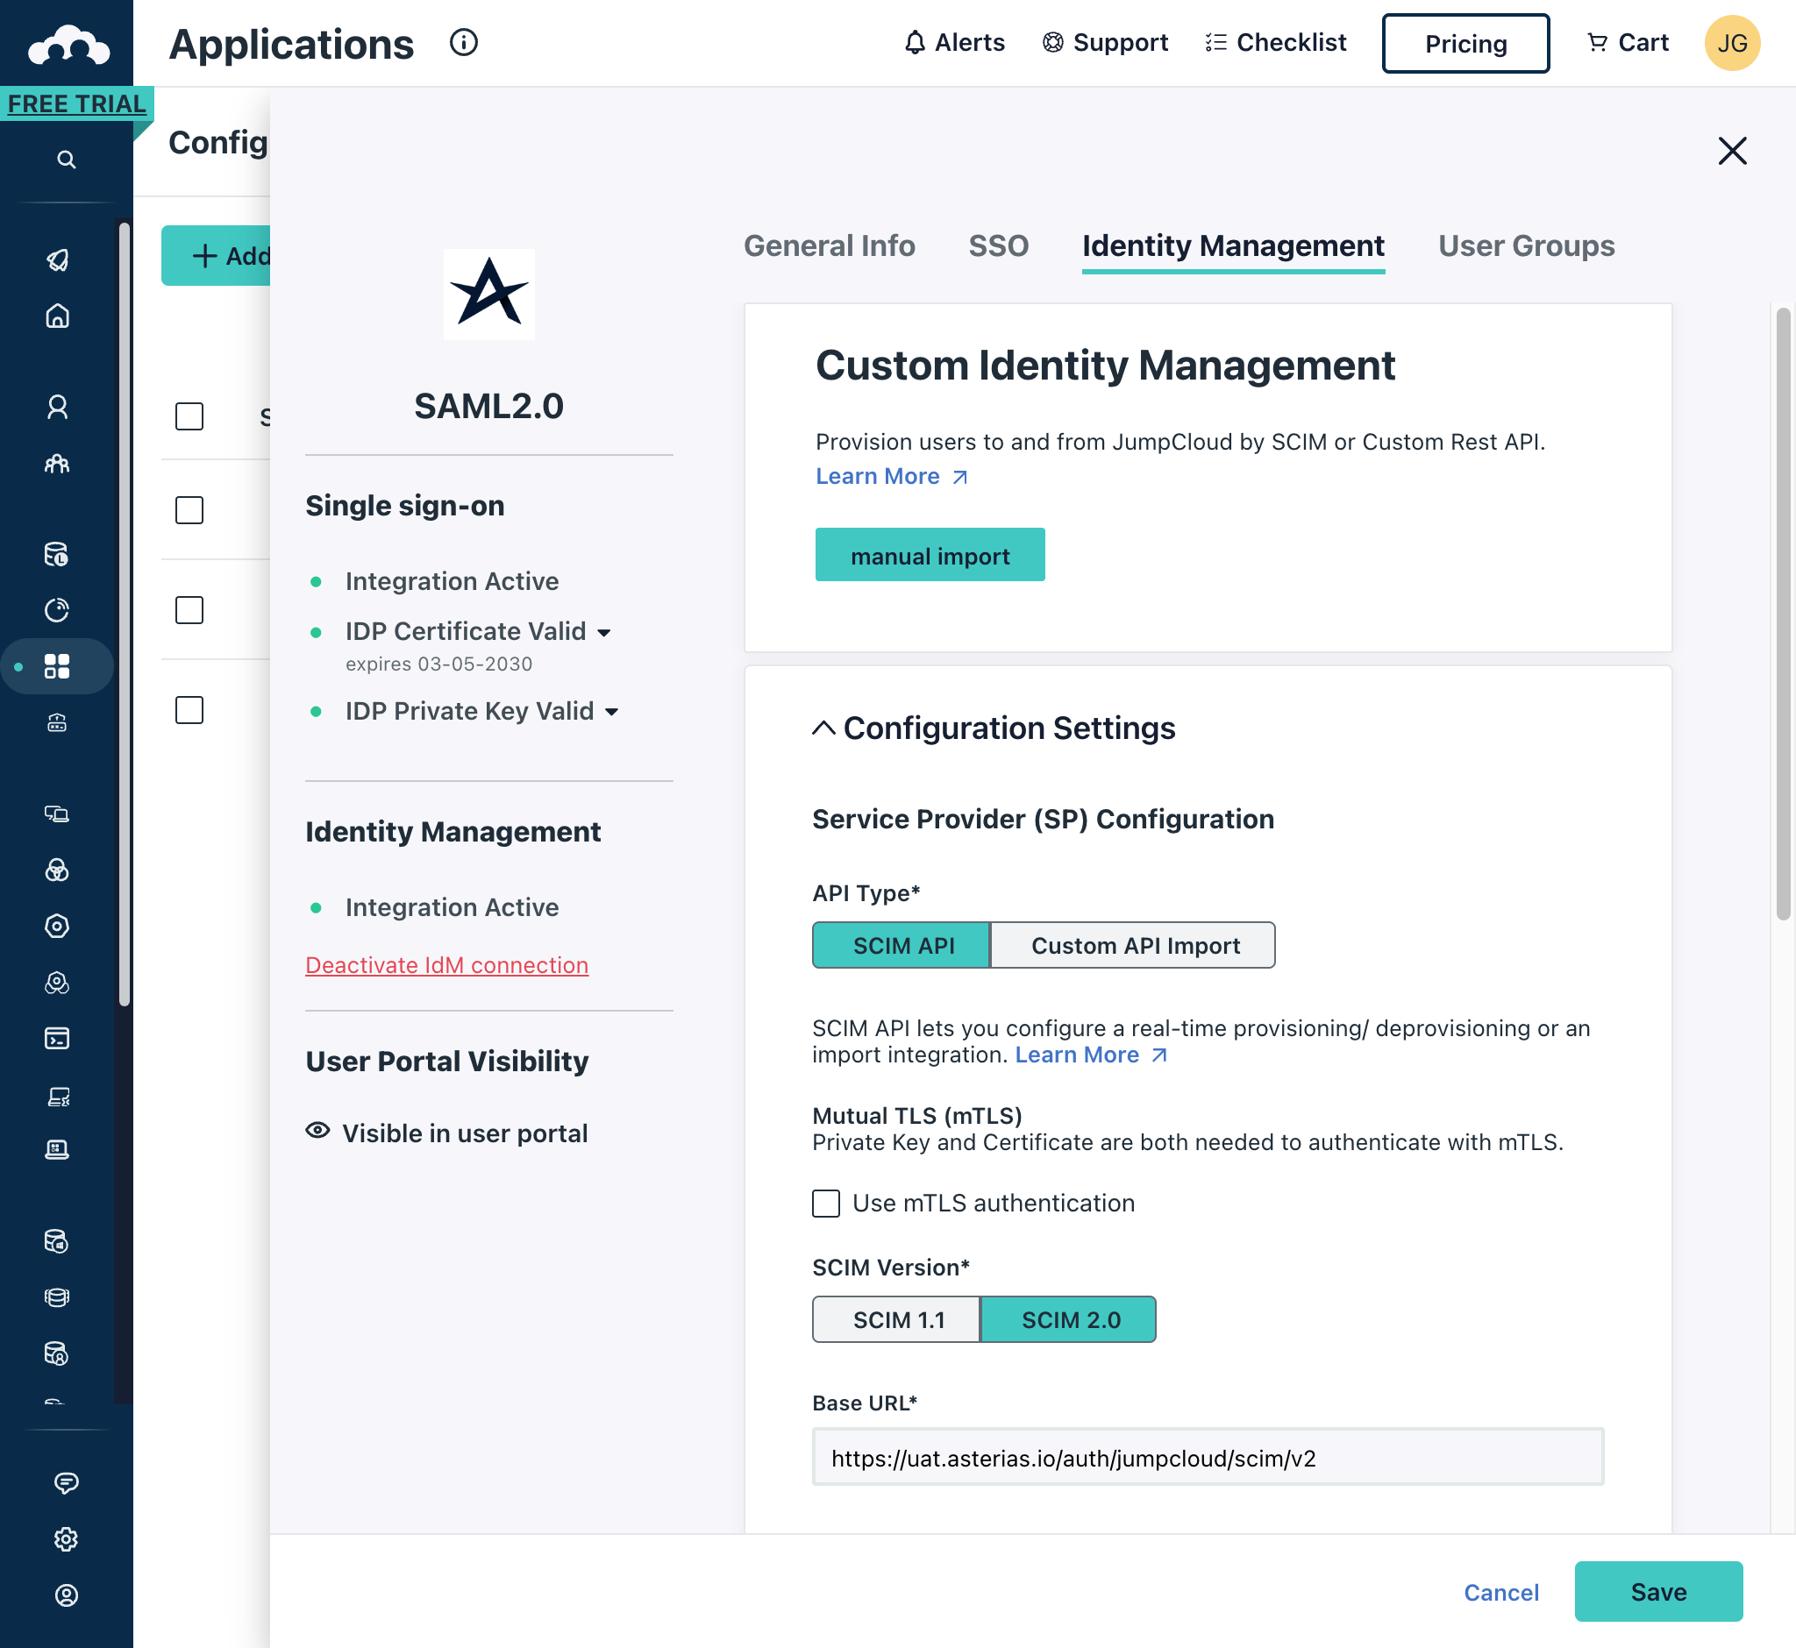1796x1648 pixels.
Task: Enable Use mTLS authentication checkbox
Action: point(826,1203)
